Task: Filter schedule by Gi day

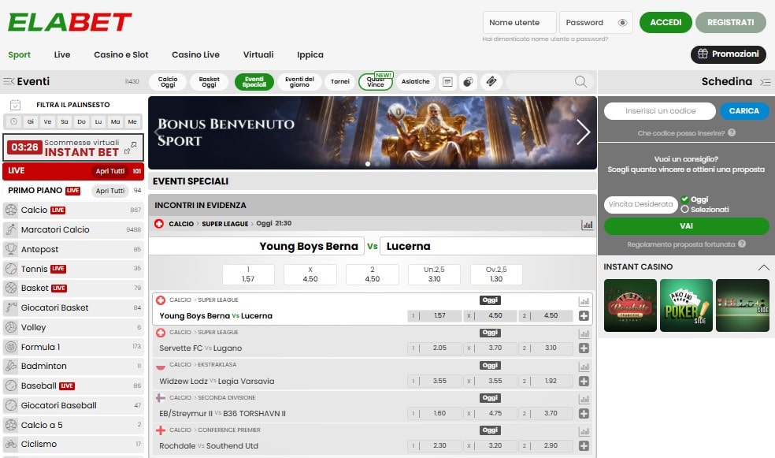Action: coord(31,121)
